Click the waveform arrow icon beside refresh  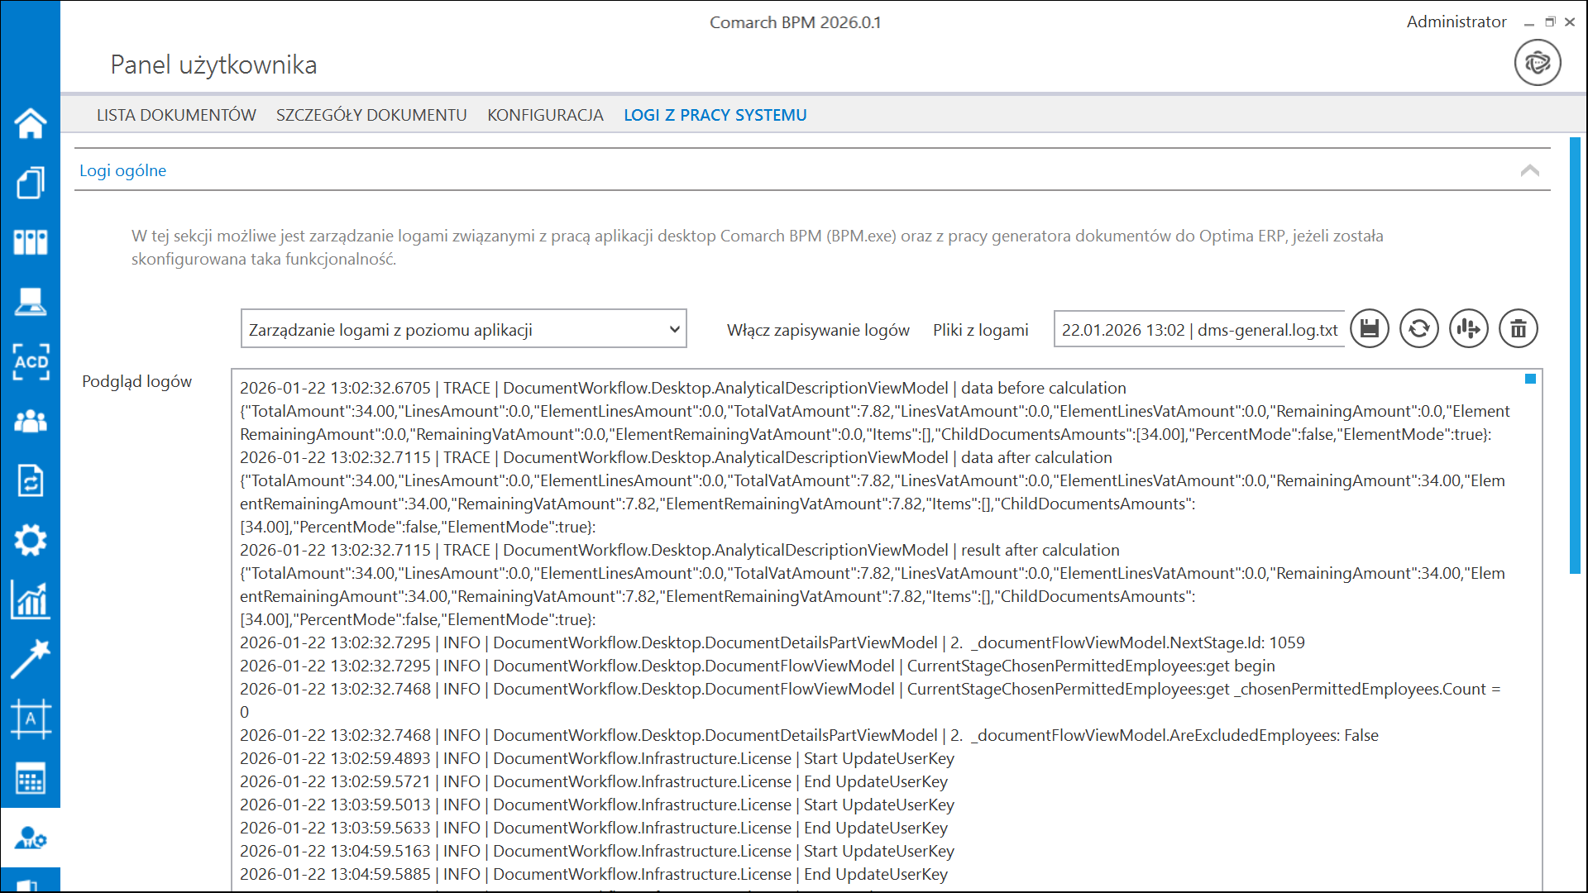point(1469,329)
